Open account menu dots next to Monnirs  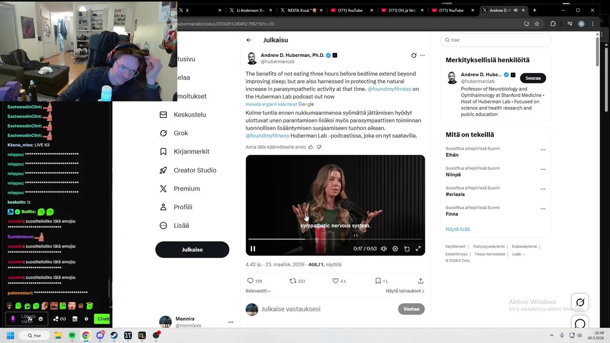pos(231,322)
